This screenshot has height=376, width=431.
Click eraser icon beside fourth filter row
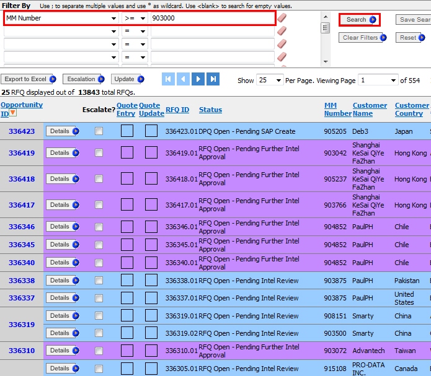pos(282,57)
